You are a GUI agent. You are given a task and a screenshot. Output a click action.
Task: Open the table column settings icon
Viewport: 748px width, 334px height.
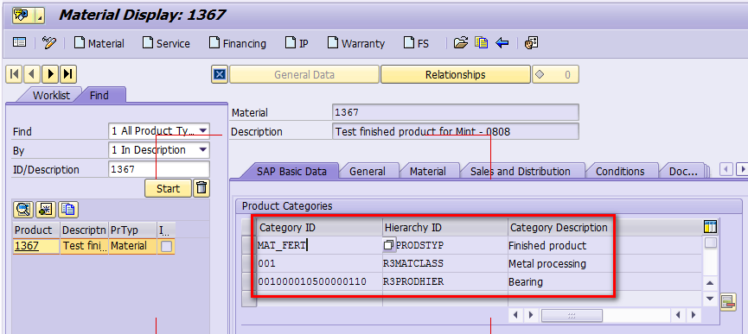(710, 227)
